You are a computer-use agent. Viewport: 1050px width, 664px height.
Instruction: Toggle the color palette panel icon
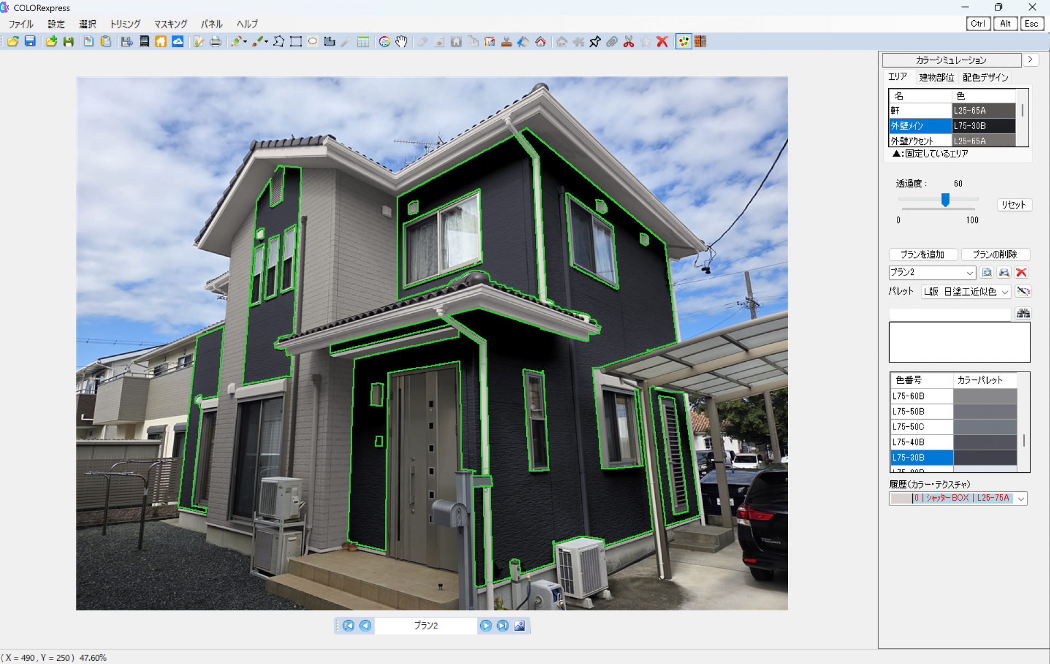683,42
